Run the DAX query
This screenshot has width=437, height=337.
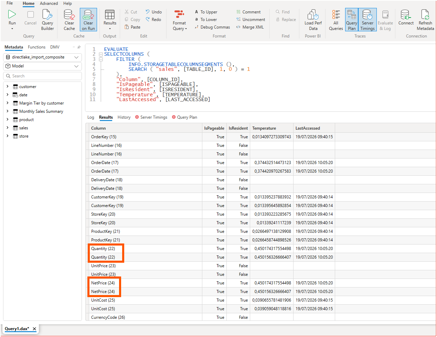pyautogui.click(x=12, y=19)
